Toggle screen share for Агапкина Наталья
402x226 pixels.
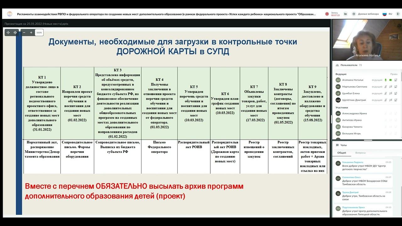point(396,80)
